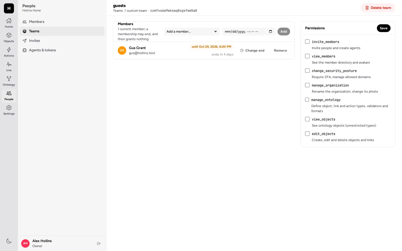This screenshot has height=251, width=402.
Task: Click the team ID czmfxs6w9wksaq8xgsfwm5a0
Action: 174,11
